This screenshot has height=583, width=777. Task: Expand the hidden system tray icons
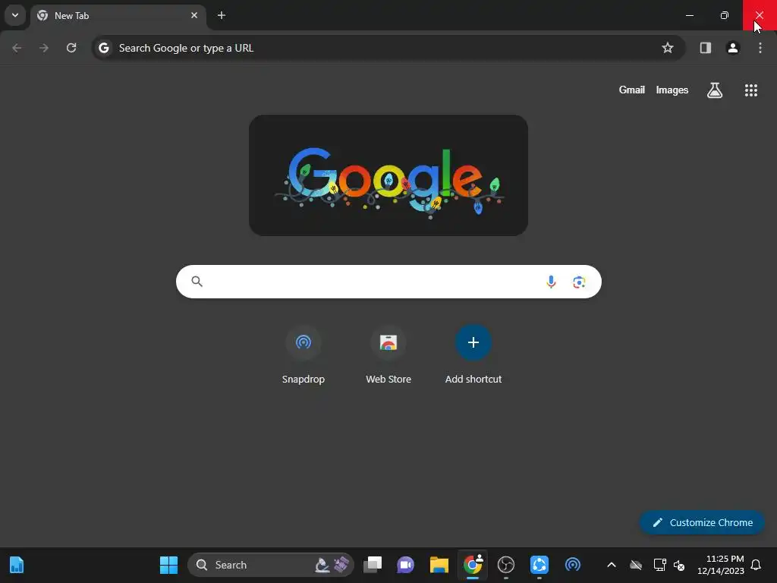[612, 565]
